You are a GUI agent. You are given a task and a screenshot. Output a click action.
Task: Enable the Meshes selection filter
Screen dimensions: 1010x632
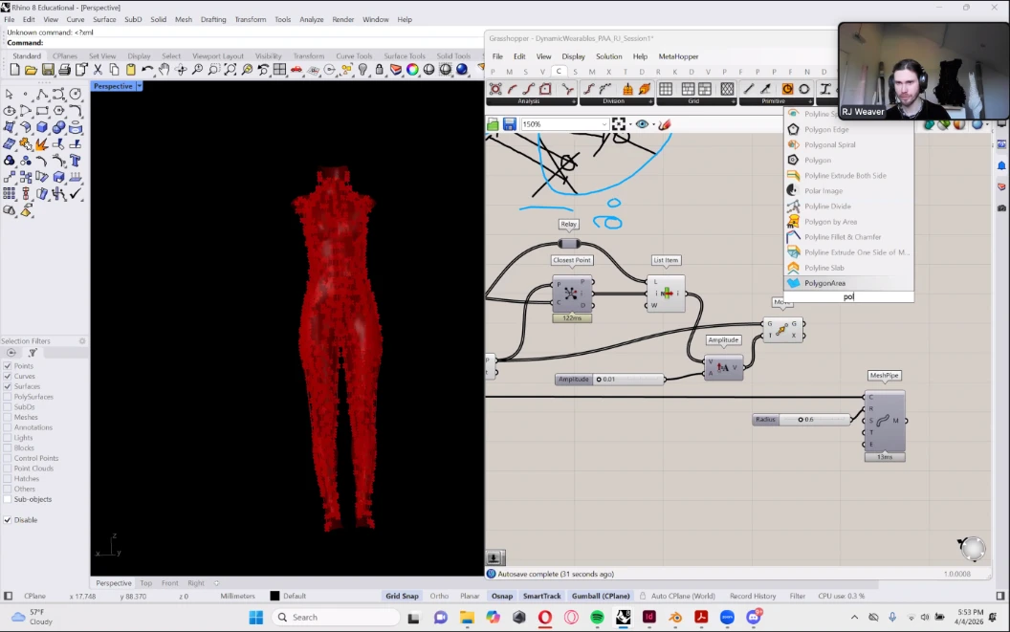pyautogui.click(x=8, y=417)
